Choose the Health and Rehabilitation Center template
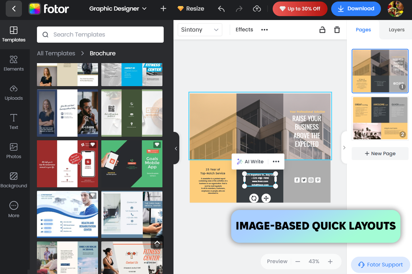 click(x=68, y=214)
